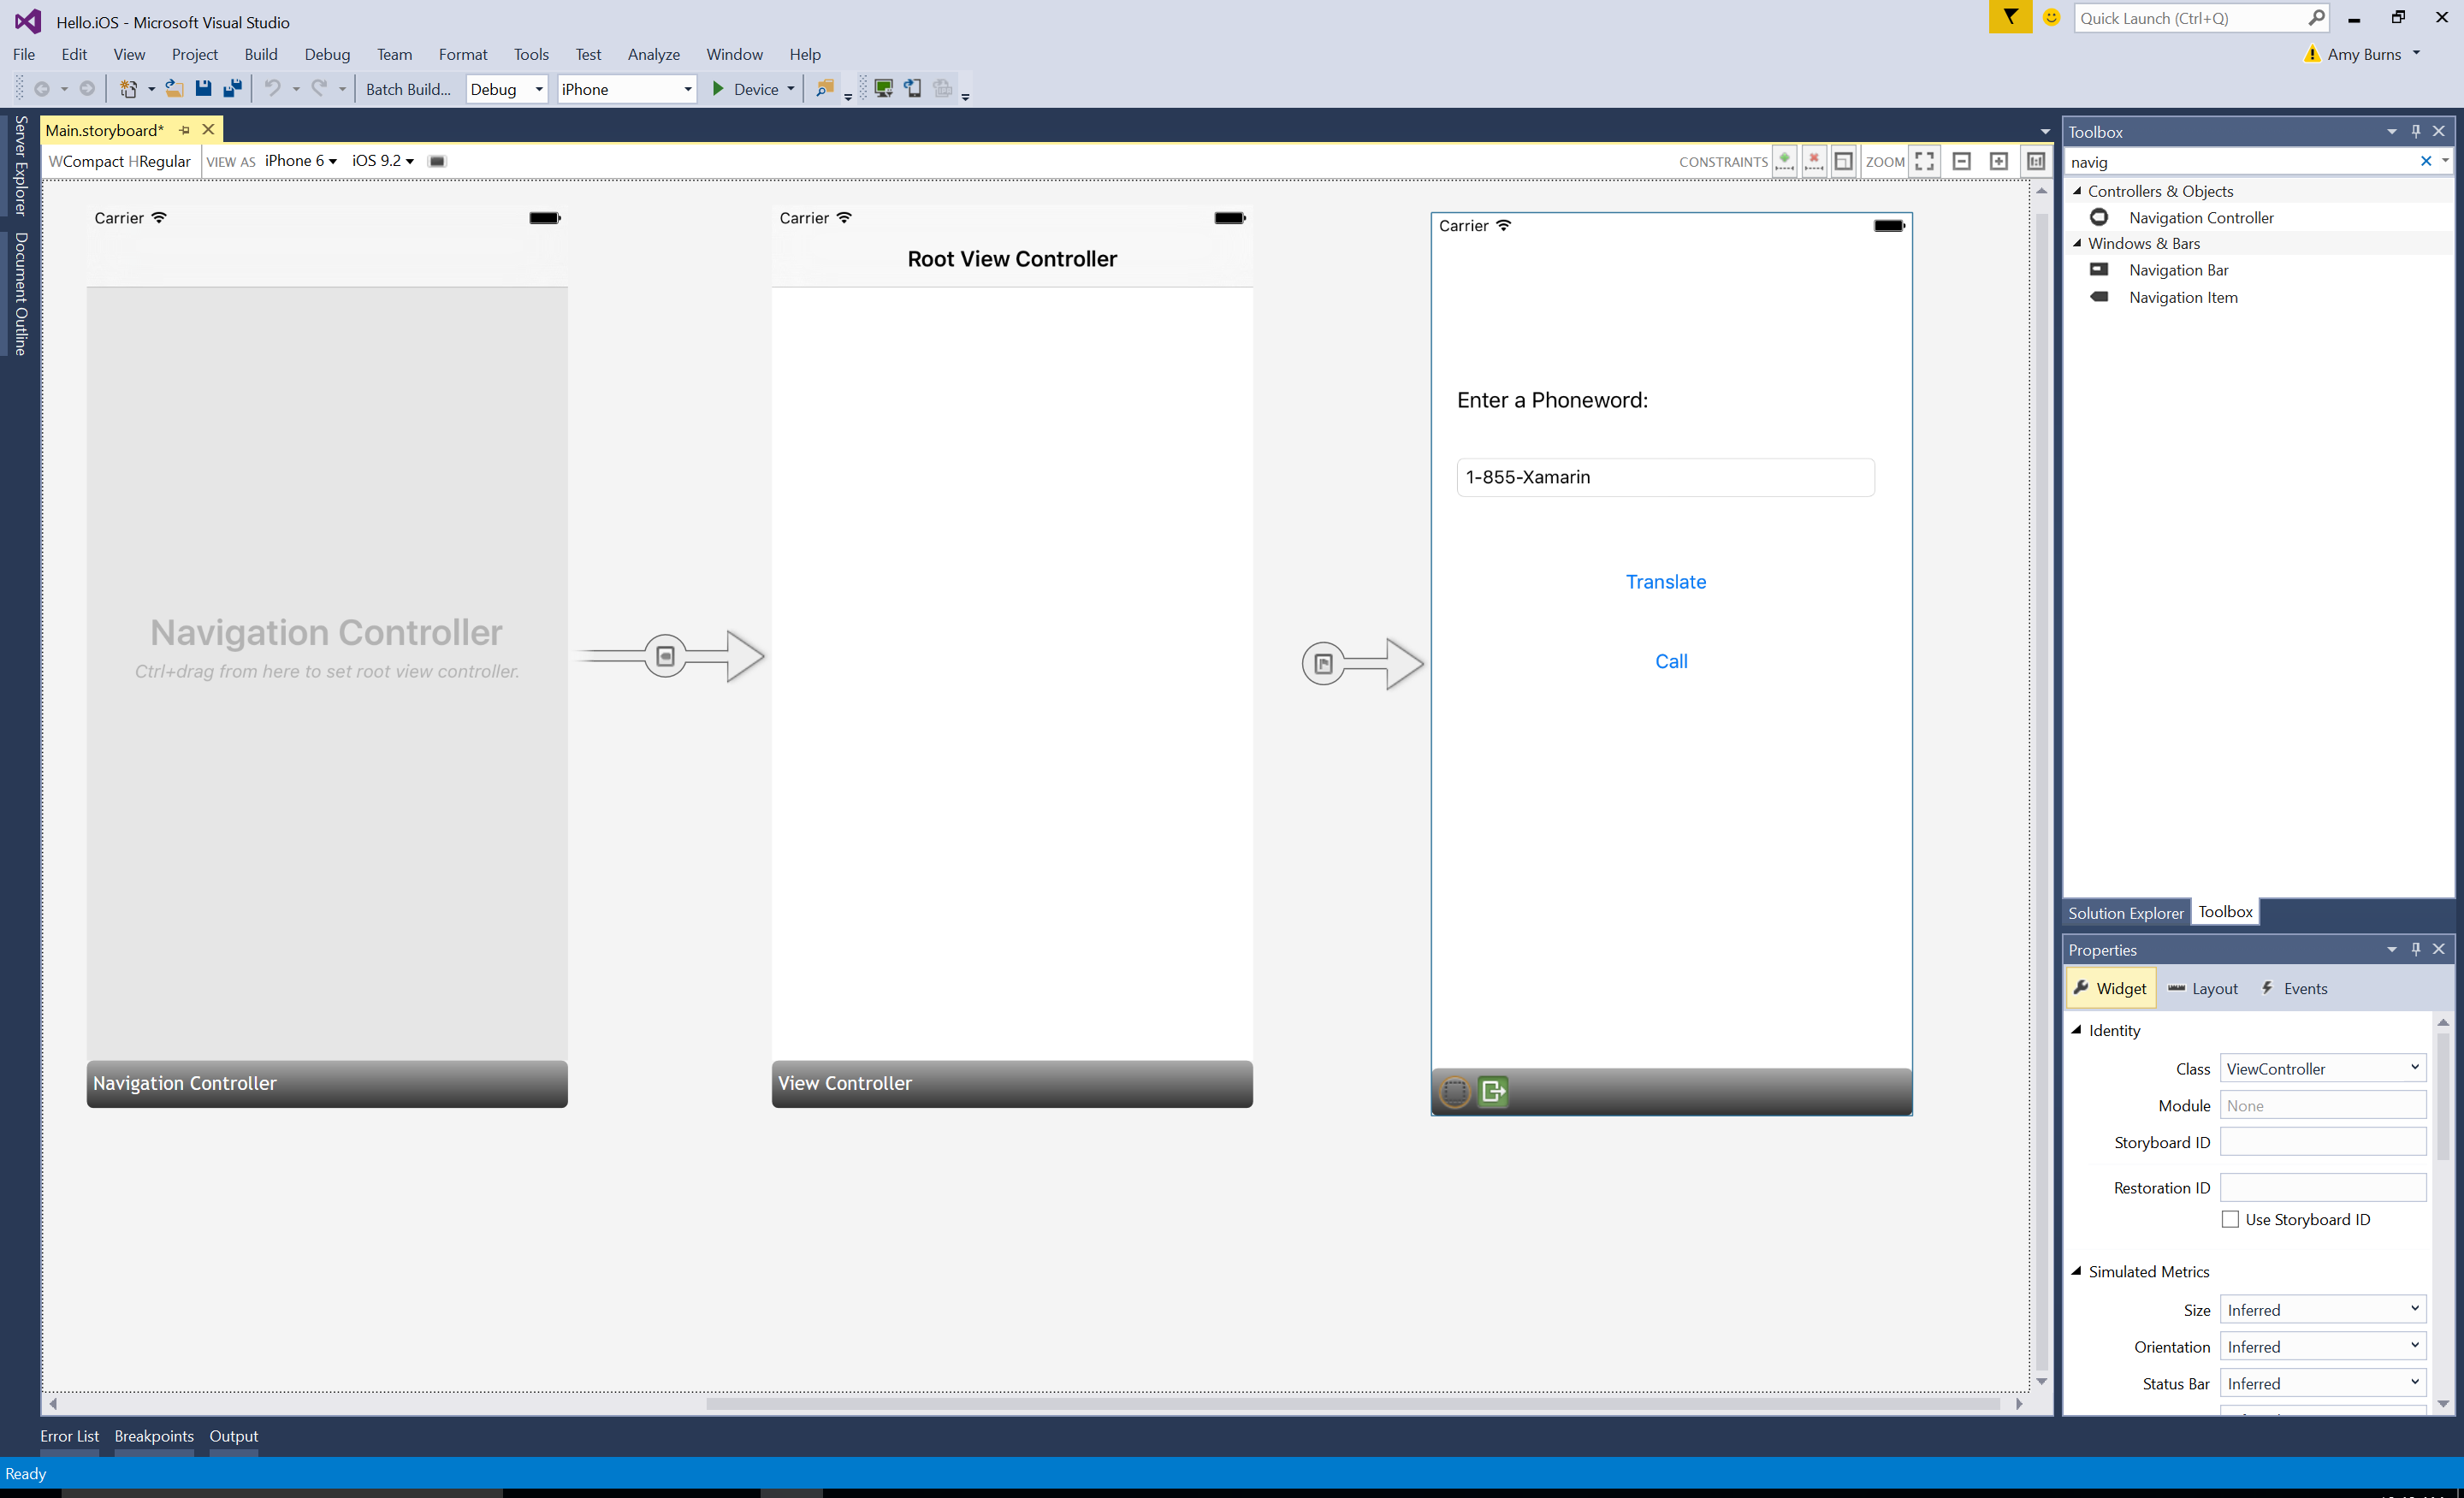Viewport: 2464px width, 1498px height.
Task: Click the Call button in Root View Controller
Action: (x=1670, y=660)
